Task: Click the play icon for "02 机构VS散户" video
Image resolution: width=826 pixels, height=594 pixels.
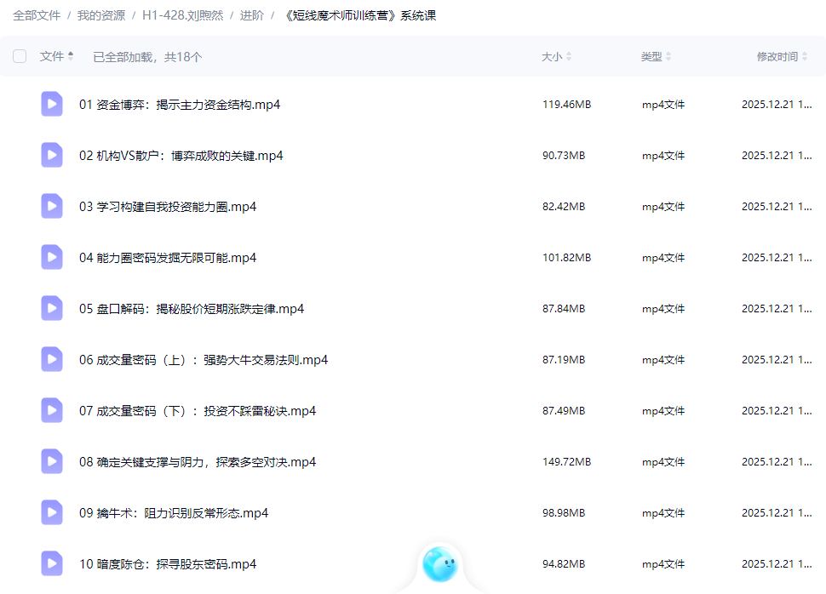Action: click(51, 155)
